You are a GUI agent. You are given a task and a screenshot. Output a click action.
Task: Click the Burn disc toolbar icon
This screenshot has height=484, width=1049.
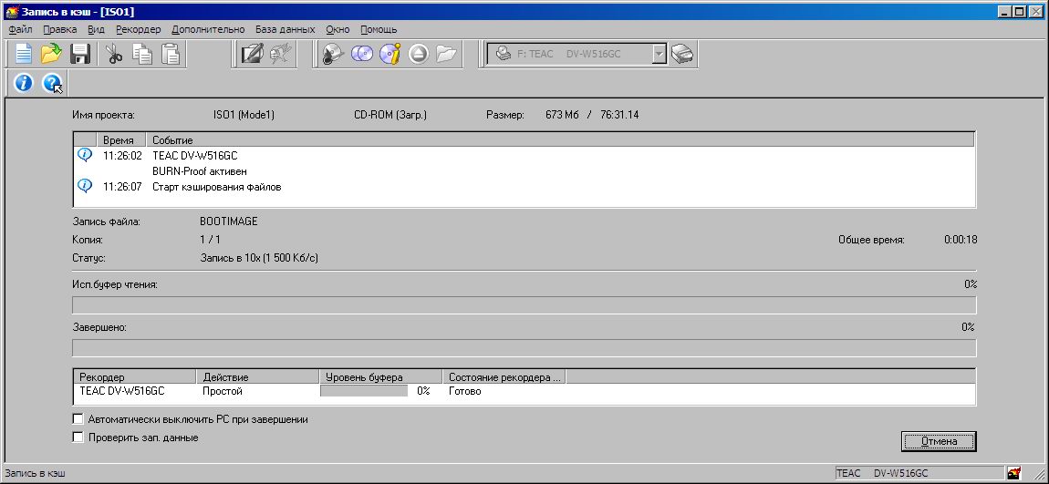pyautogui.click(x=333, y=54)
